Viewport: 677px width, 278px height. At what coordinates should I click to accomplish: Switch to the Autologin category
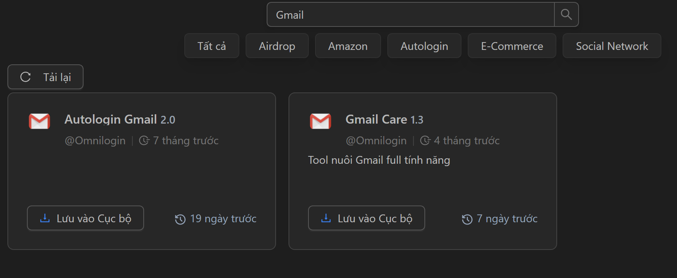(424, 46)
